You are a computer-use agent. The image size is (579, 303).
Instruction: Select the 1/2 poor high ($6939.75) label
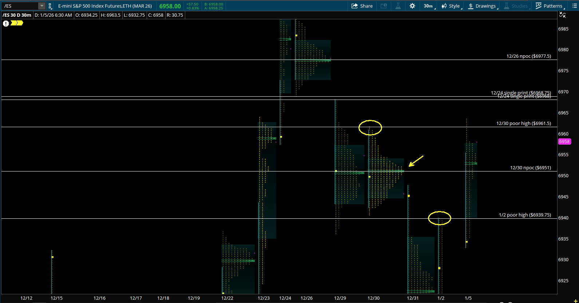(x=525, y=215)
